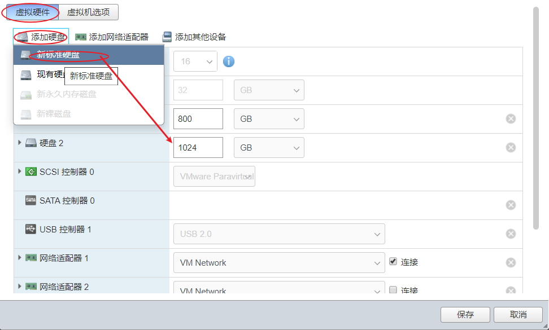Image resolution: width=549 pixels, height=330 pixels.
Task: Click the SCSI 控制器 0 green icon
Action: click(x=31, y=171)
